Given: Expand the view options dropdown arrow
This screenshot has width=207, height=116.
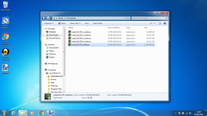Looking at the screenshot, I should pyautogui.click(x=154, y=23).
